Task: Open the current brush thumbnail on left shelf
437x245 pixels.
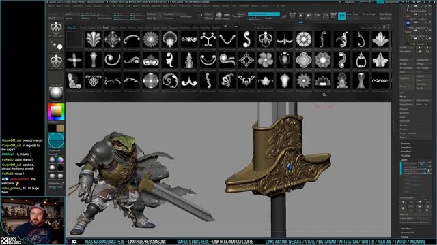Action: (x=56, y=28)
